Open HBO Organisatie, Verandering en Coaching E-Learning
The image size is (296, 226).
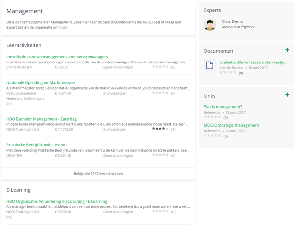pos(56,201)
